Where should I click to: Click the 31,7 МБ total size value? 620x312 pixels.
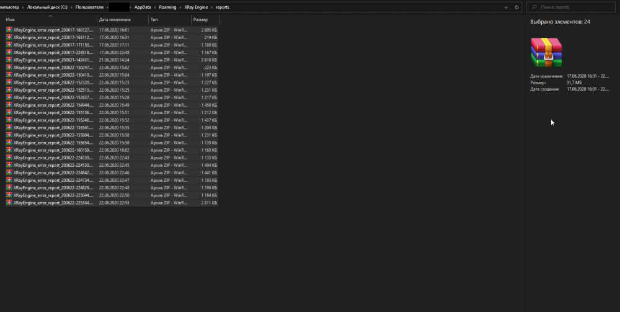click(x=574, y=82)
